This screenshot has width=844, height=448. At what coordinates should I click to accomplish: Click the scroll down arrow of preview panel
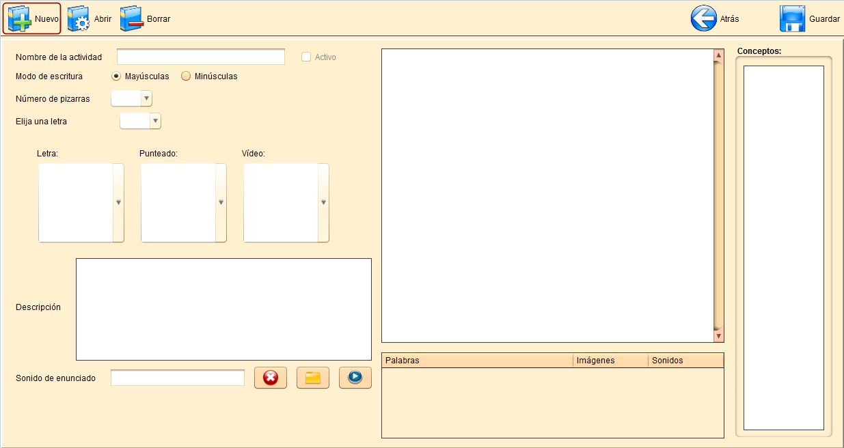pos(718,336)
